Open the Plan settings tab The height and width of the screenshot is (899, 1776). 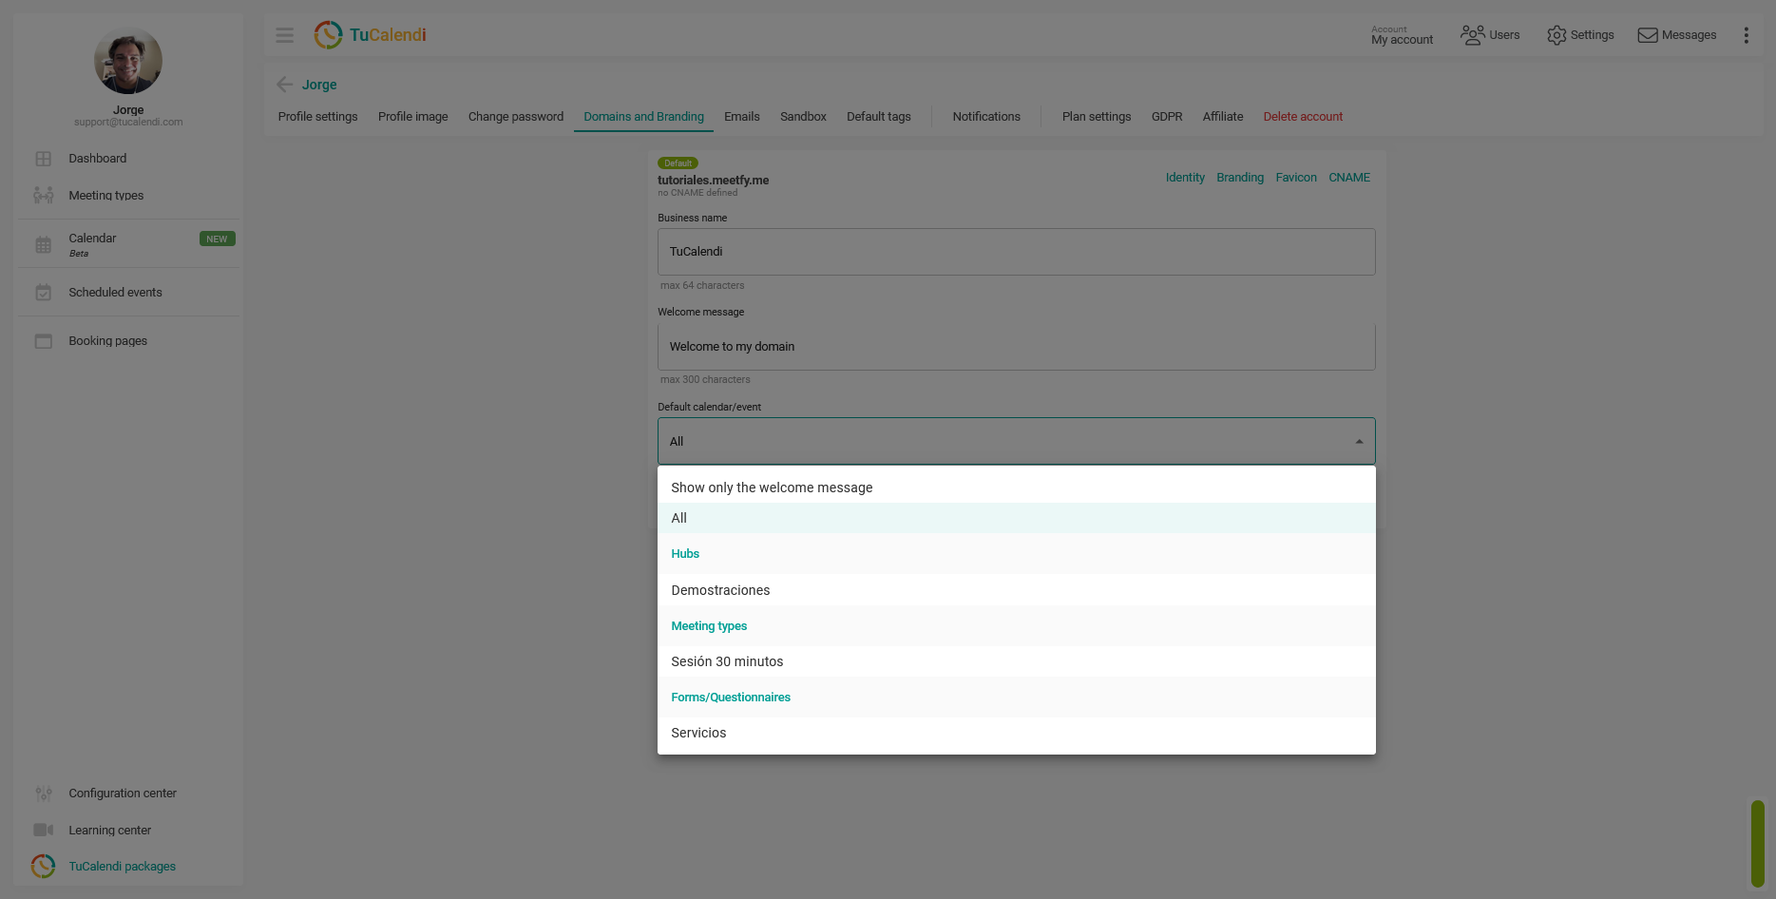(x=1097, y=117)
